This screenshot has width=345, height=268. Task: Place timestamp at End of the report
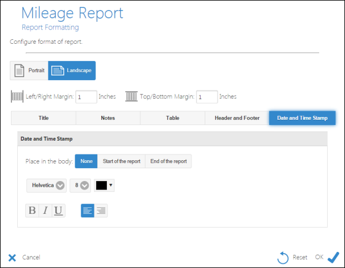pyautogui.click(x=168, y=161)
